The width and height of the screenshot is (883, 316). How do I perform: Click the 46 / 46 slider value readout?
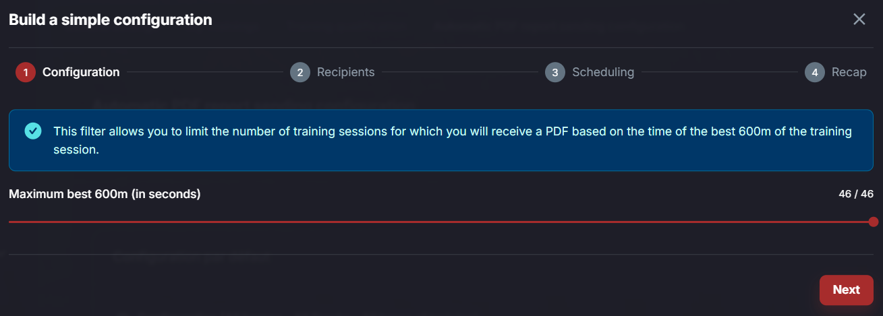click(x=856, y=194)
